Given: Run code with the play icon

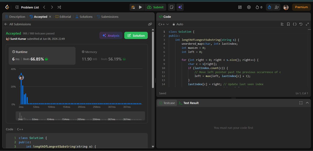Looking at the screenshot, I should tap(140, 7).
